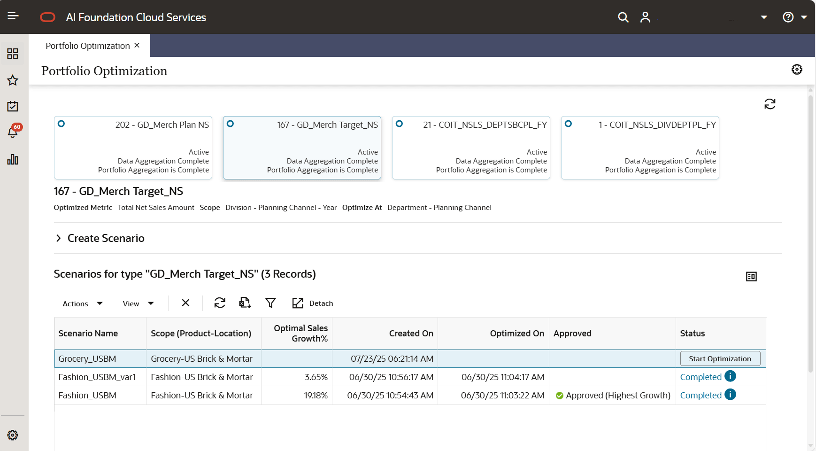Open Completed link for Fashion_USBM
Screen dimensions: 816x451
pyautogui.click(x=701, y=396)
